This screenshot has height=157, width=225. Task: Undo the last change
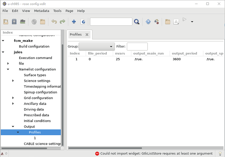54,21
